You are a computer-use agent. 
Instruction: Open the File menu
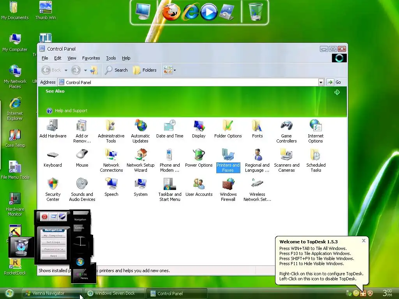coord(45,58)
